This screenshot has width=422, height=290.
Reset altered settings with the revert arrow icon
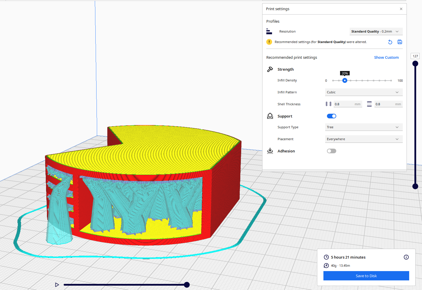(x=390, y=42)
